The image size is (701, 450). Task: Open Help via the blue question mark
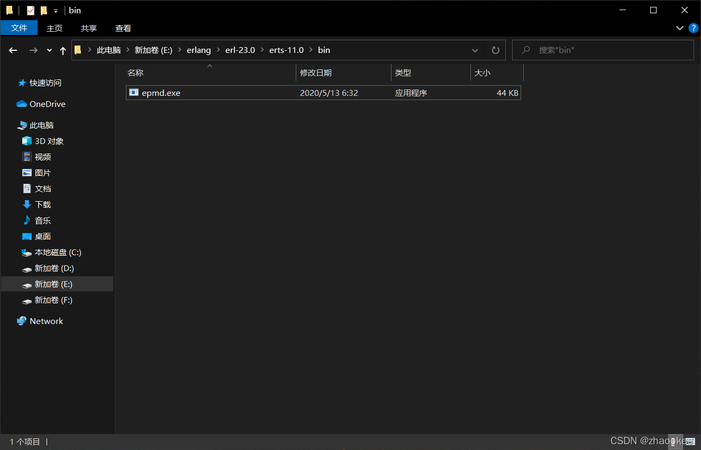pyautogui.click(x=694, y=28)
